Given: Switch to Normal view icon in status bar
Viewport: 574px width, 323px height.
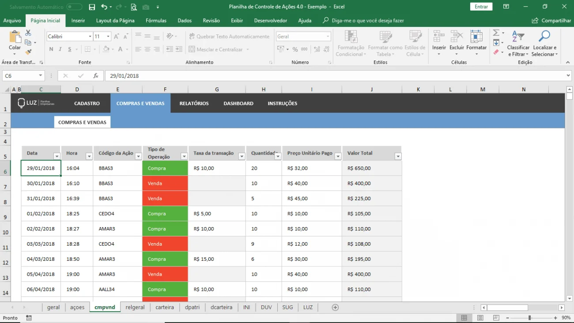Looking at the screenshot, I should pyautogui.click(x=464, y=318).
